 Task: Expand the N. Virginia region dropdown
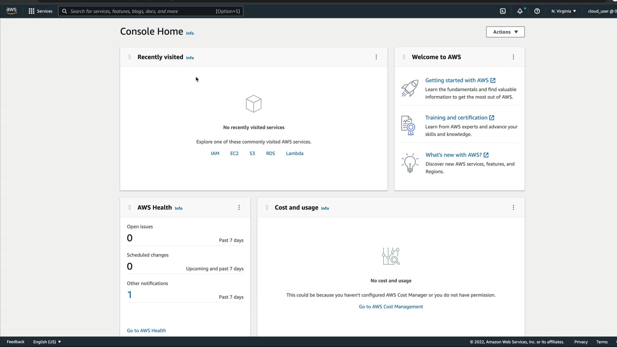(x=564, y=11)
